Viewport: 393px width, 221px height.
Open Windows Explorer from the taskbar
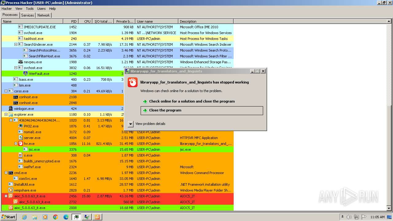(35, 217)
